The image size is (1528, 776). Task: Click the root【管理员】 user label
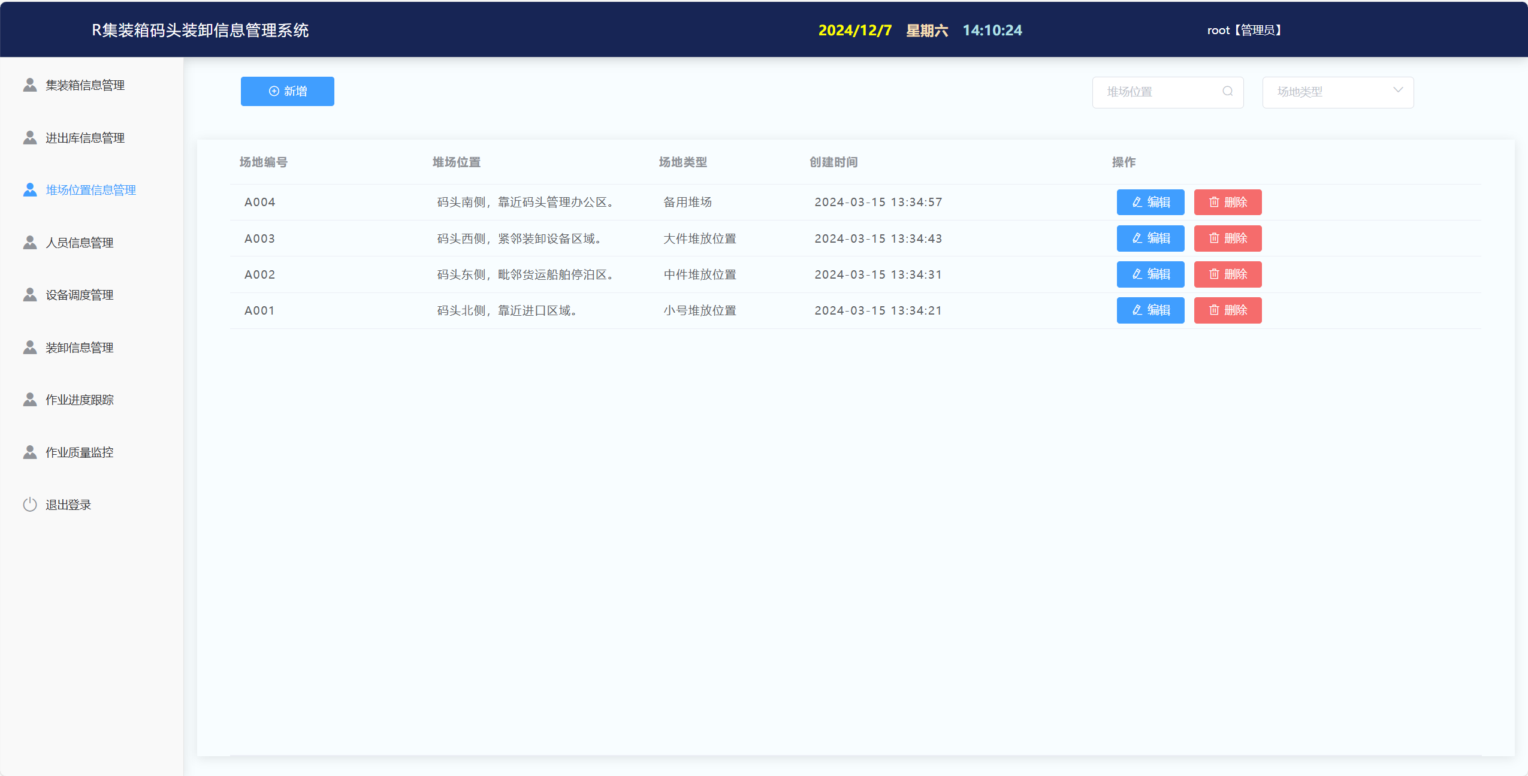[1243, 30]
